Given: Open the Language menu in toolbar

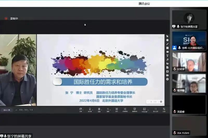Looking at the screenshot, I should click(x=144, y=110).
